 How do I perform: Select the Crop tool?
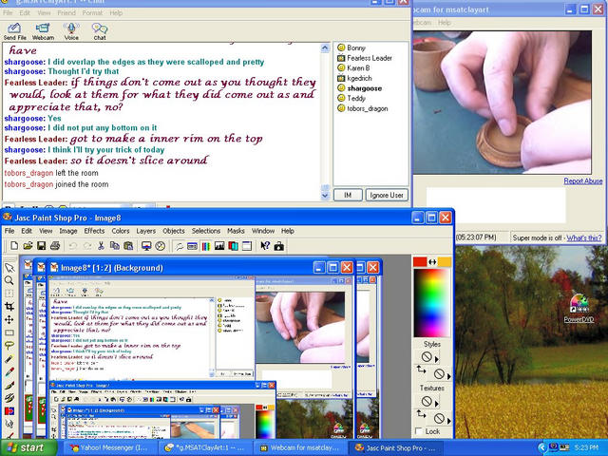coord(9,307)
